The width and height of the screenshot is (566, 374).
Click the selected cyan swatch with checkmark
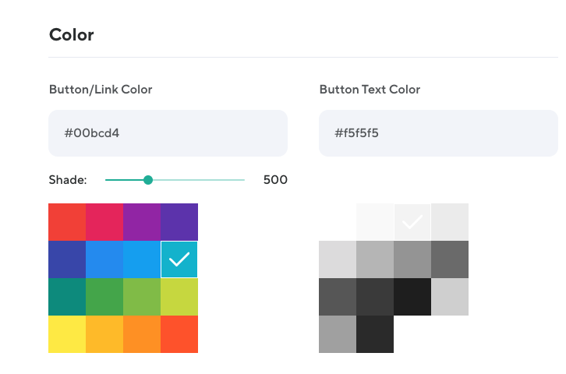pos(179,259)
